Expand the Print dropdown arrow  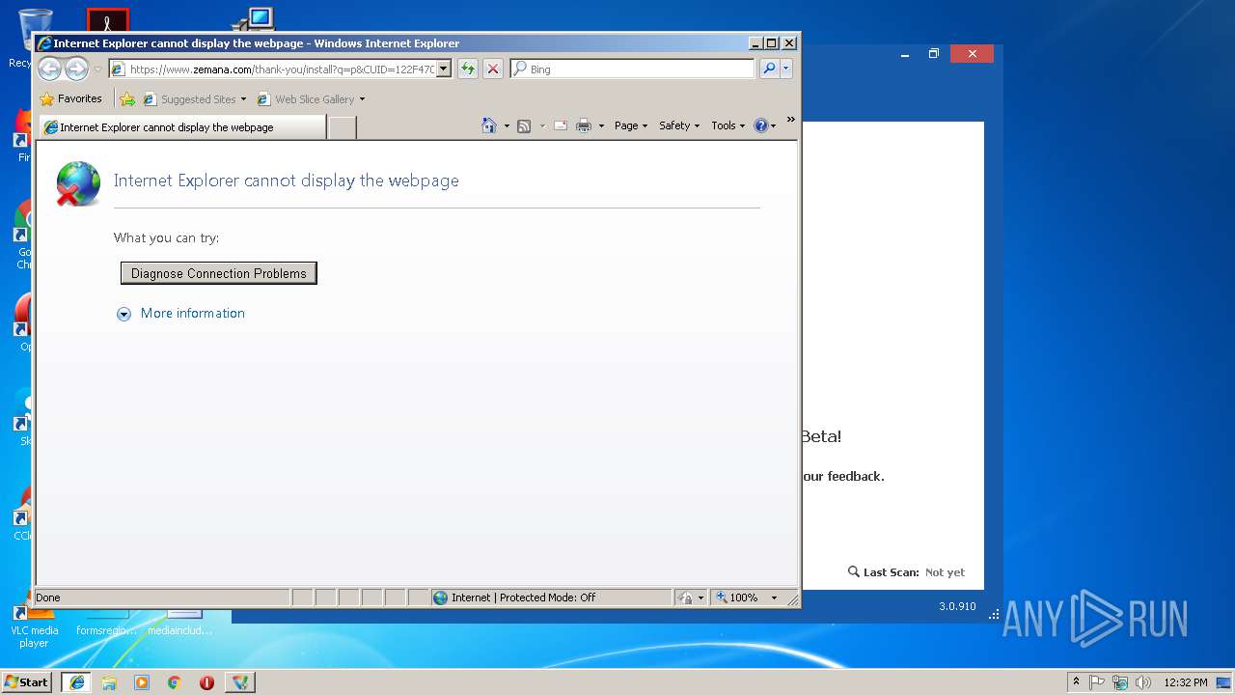[601, 125]
